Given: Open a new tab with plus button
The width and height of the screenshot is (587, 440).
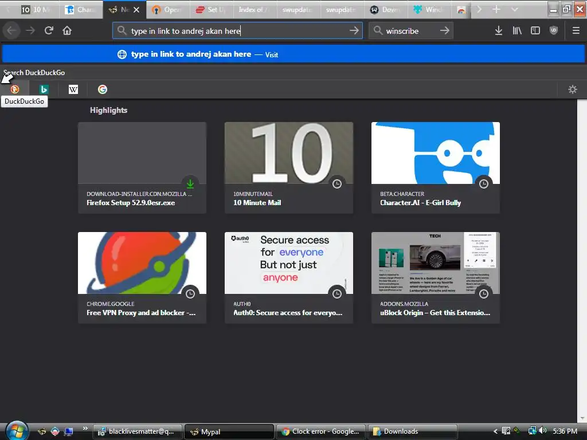Looking at the screenshot, I should coord(496,9).
